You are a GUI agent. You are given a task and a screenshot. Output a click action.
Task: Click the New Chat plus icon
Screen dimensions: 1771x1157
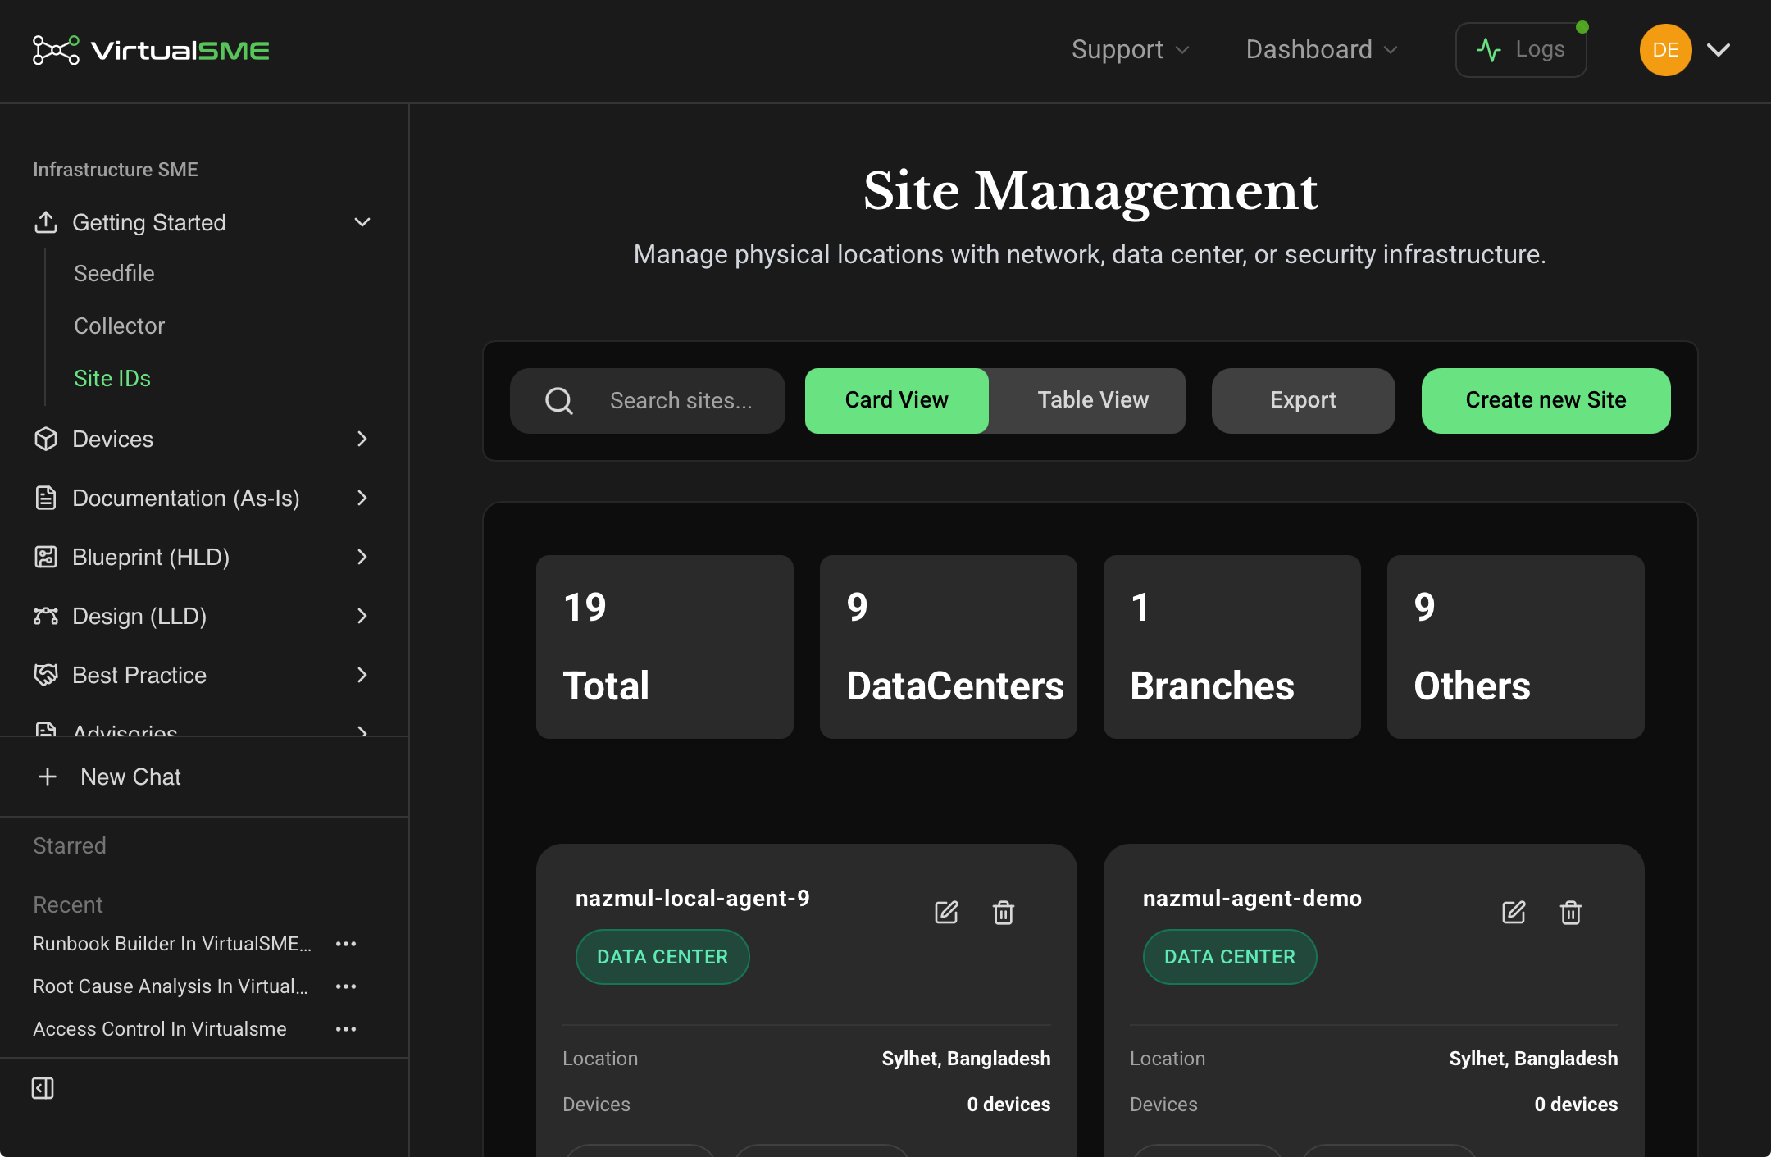(48, 777)
